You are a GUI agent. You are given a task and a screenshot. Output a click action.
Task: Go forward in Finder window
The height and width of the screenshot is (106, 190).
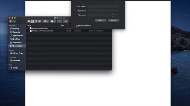point(14,21)
